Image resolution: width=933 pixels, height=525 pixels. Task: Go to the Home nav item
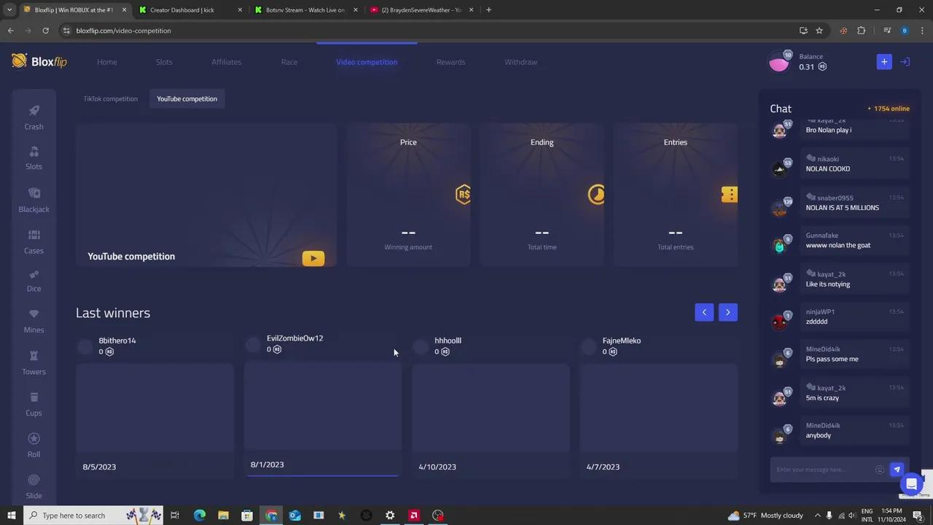pyautogui.click(x=107, y=62)
